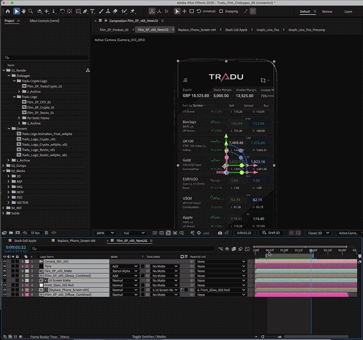The height and width of the screenshot is (340, 363).
Task: Open Flare layer blending mode dropdown
Action: (125, 266)
